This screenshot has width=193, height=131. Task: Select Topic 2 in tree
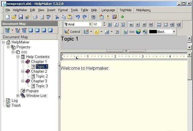(42, 76)
